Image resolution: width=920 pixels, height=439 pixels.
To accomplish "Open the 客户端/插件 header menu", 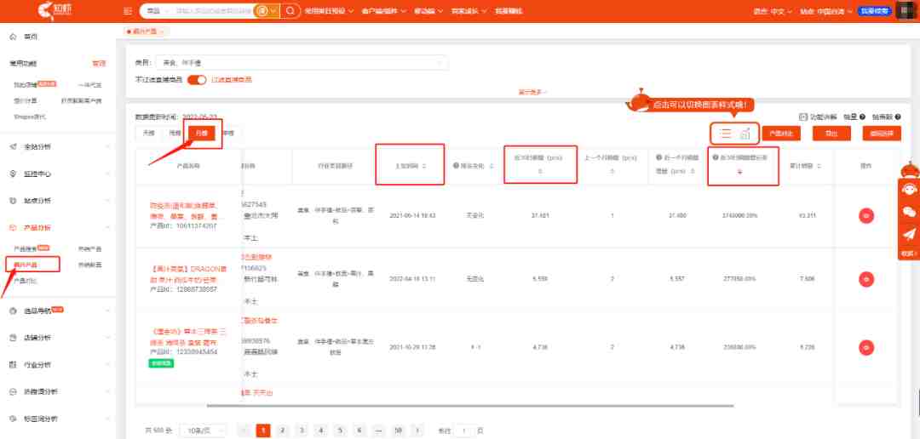I will (384, 11).
